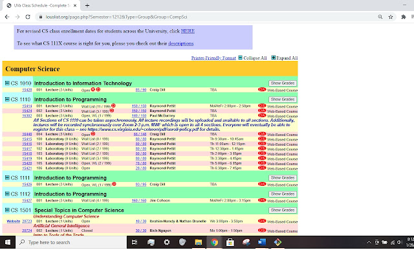
Task: Open Microsoft Store on the taskbar
Action: coord(230,242)
